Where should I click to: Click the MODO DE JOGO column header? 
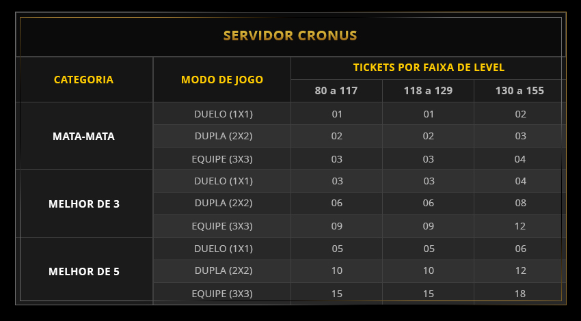[x=222, y=79]
